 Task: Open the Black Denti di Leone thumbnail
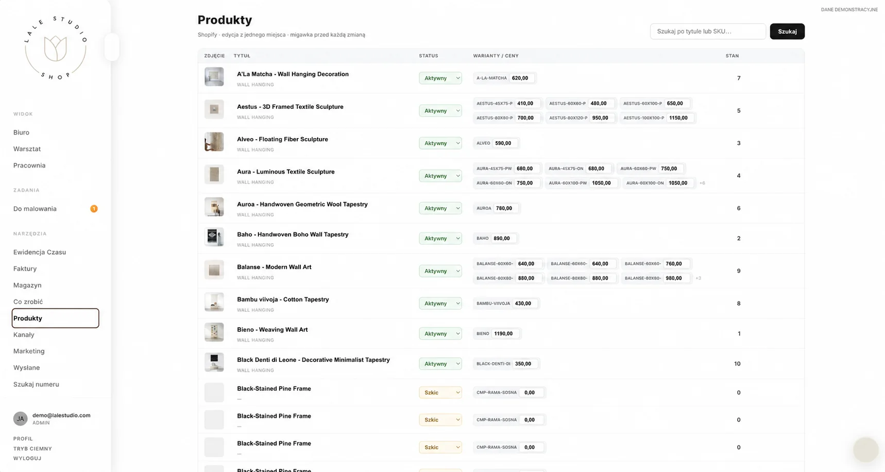pos(214,362)
